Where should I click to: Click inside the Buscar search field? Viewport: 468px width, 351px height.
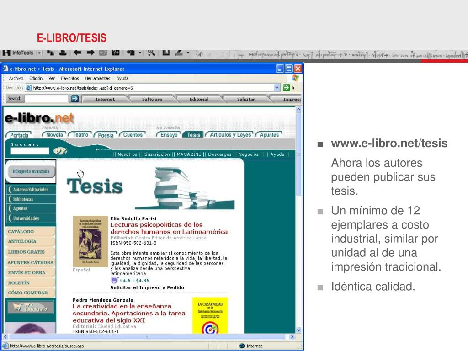[29, 151]
